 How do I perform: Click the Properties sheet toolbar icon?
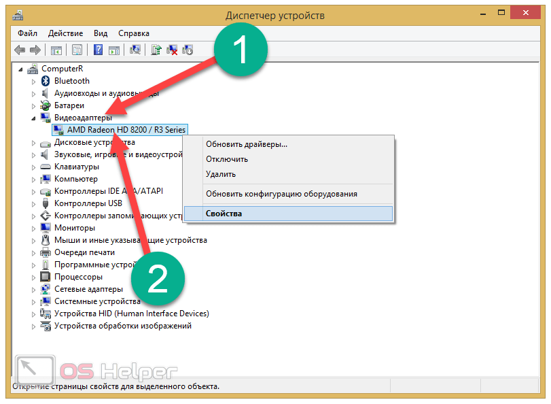pyautogui.click(x=77, y=50)
